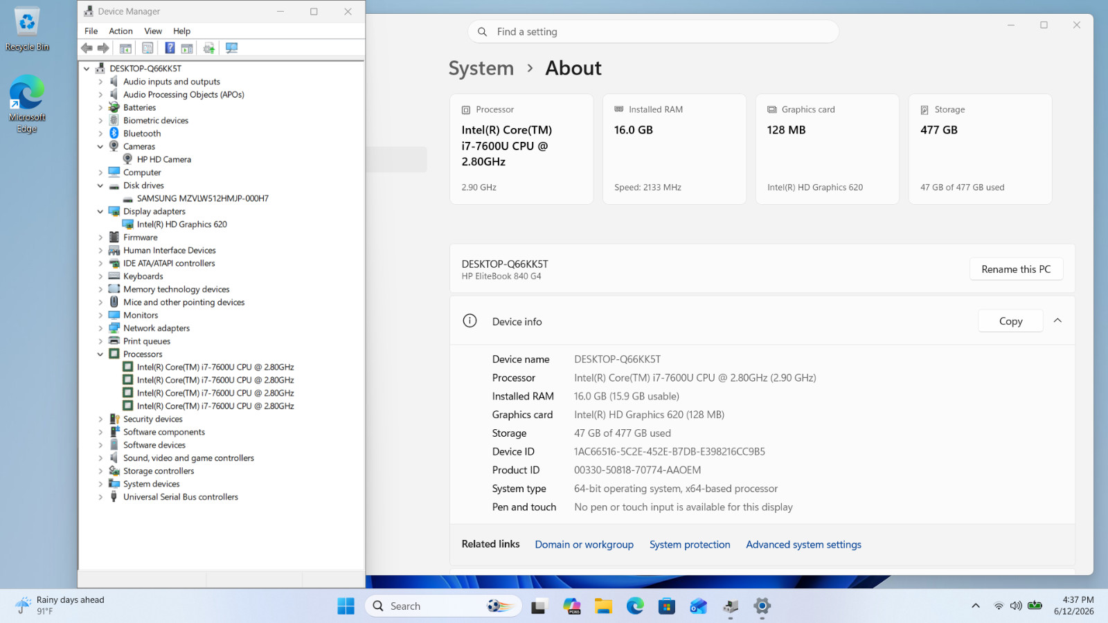This screenshot has width=1108, height=623.
Task: Select the SAMSUNG MZVLW512HMJP-000H7 disk icon
Action: [127, 199]
